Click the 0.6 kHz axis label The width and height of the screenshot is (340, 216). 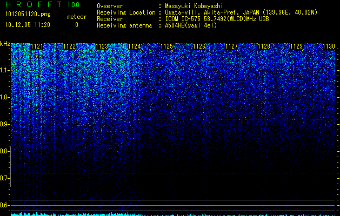coord(4,205)
